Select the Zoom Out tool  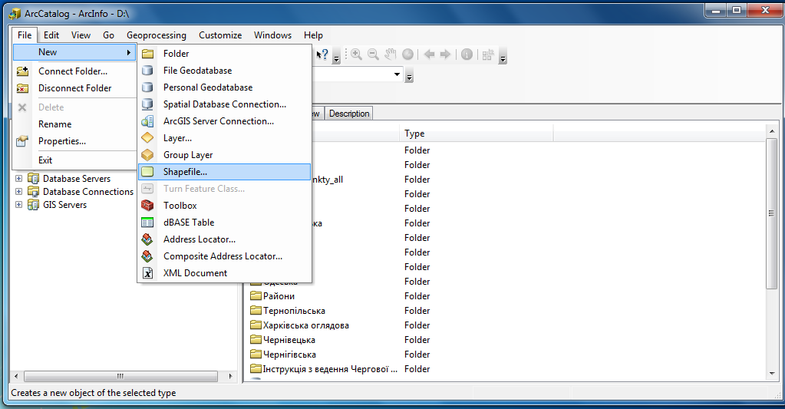click(374, 54)
